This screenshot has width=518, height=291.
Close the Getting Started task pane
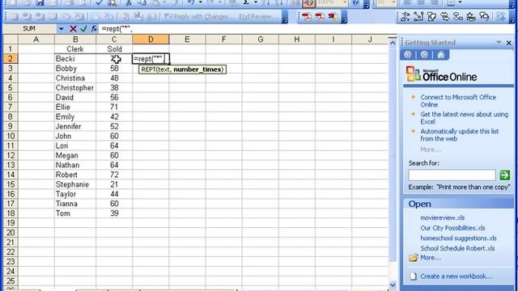[x=509, y=43]
